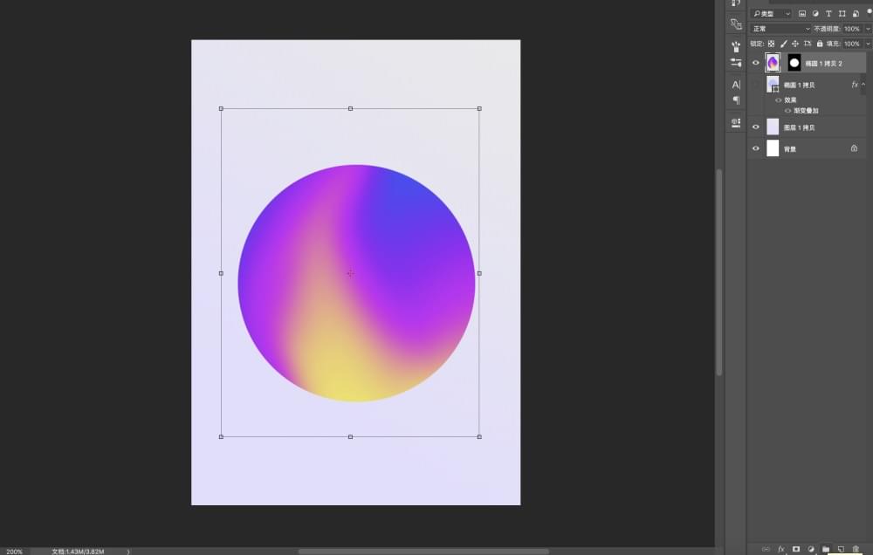Lock transparent pixels checkerboard icon
873x555 pixels.
(x=771, y=44)
